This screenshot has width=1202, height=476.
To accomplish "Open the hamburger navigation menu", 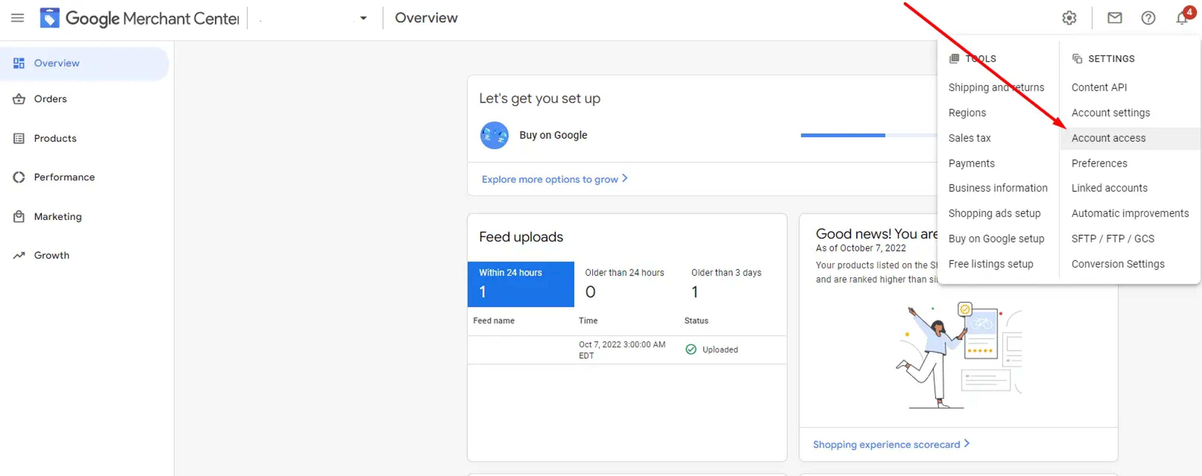I will coord(17,18).
